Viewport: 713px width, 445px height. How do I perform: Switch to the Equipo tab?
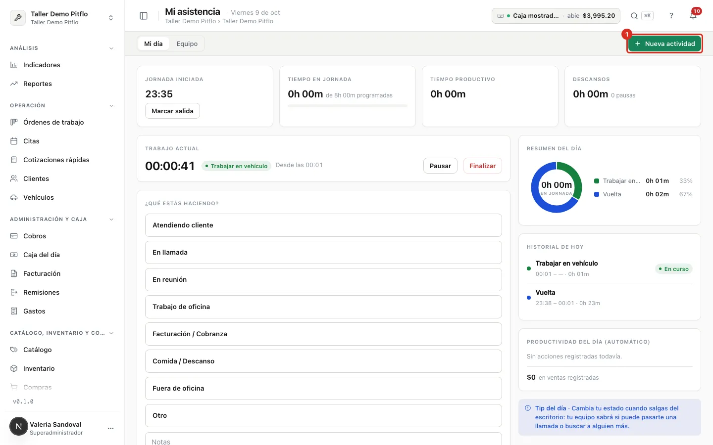[x=187, y=44]
